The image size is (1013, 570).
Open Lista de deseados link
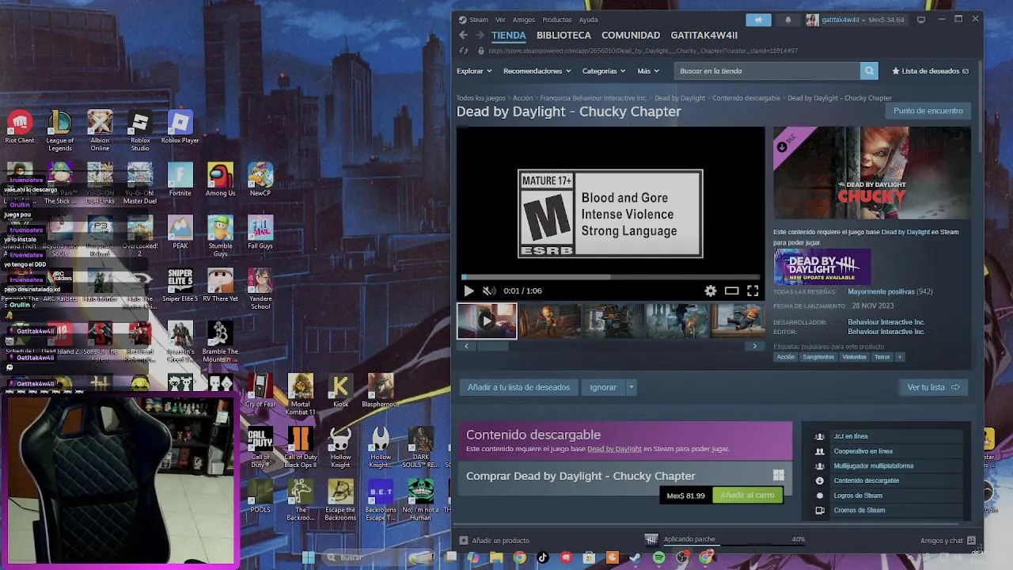click(930, 70)
